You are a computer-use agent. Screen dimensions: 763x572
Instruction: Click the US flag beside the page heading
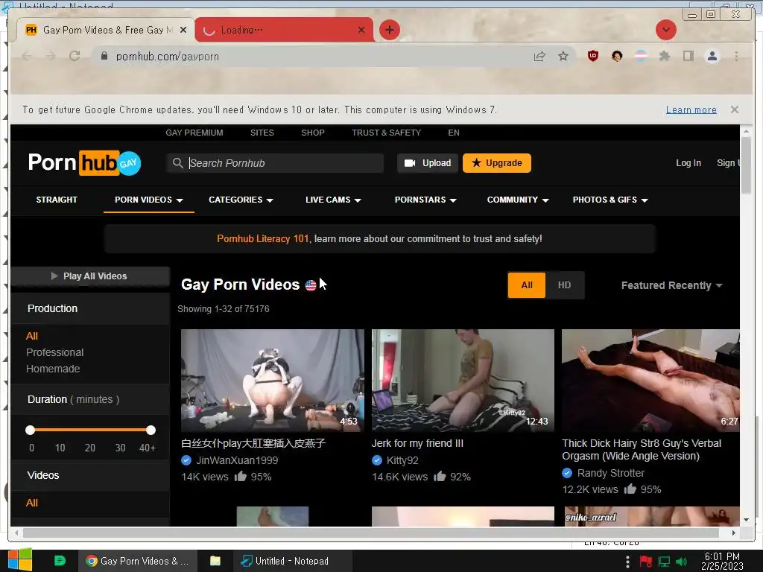[311, 285]
